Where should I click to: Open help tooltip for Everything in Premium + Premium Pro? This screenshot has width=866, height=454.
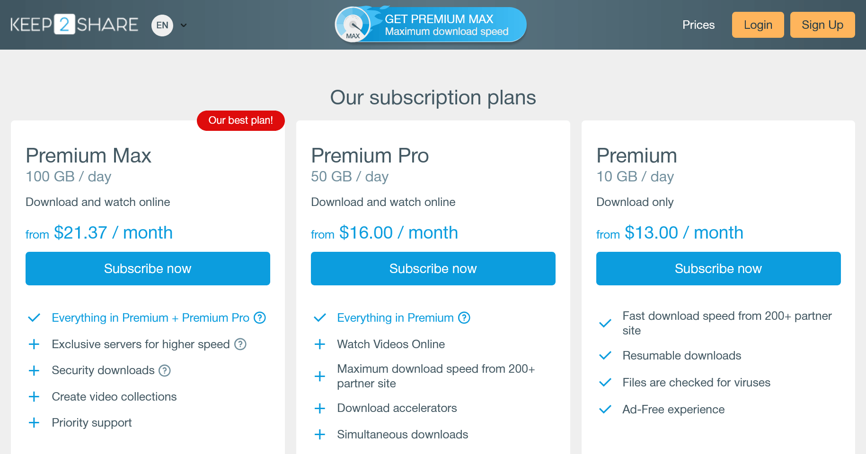point(259,318)
